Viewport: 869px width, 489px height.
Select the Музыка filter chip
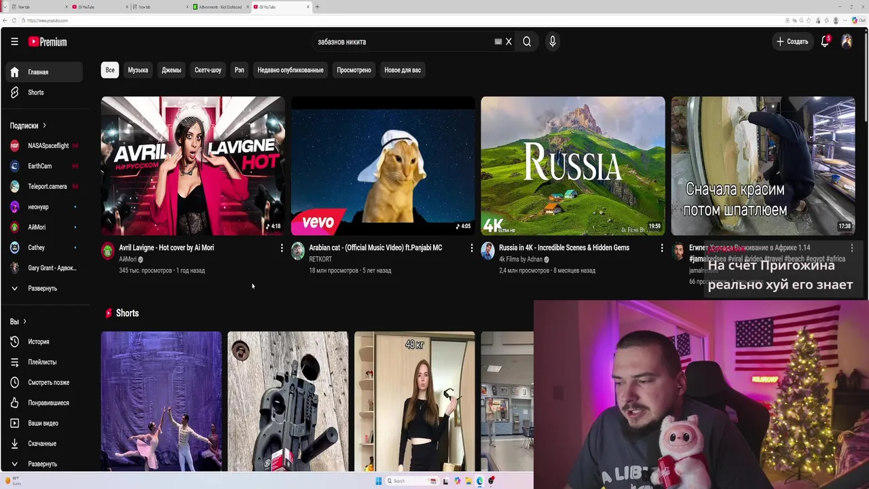(x=138, y=70)
